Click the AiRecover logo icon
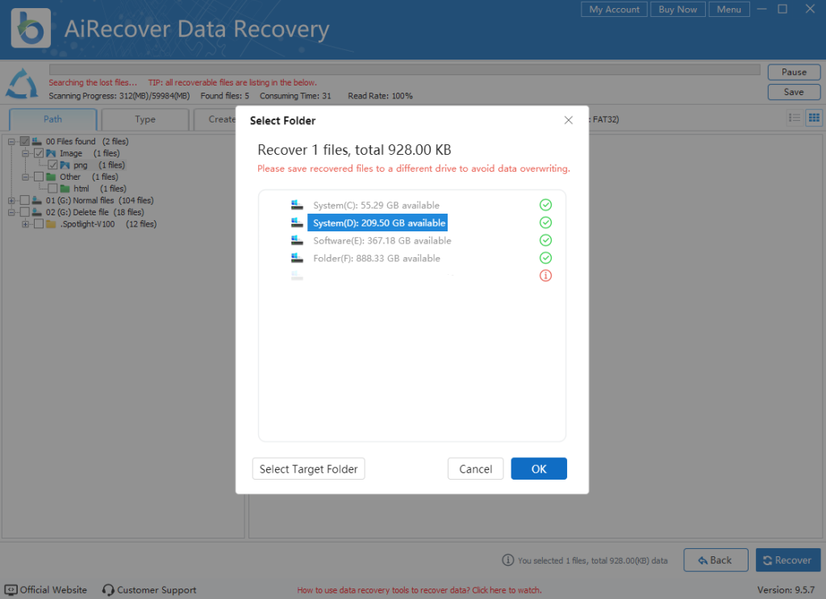 coord(30,27)
